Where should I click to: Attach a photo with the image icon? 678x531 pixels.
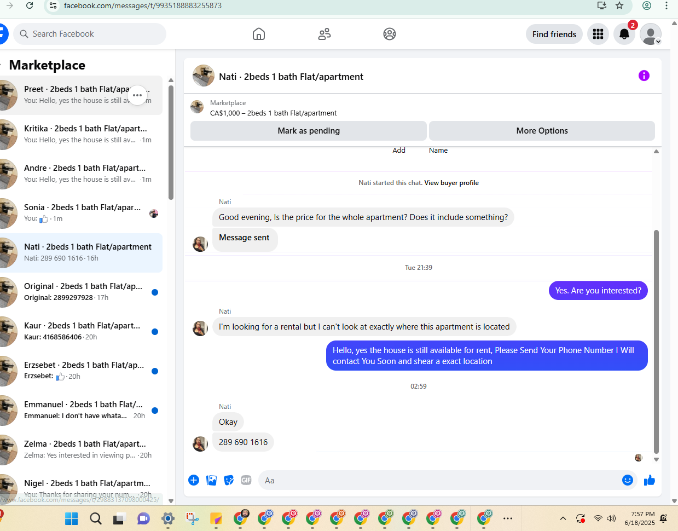pos(211,480)
